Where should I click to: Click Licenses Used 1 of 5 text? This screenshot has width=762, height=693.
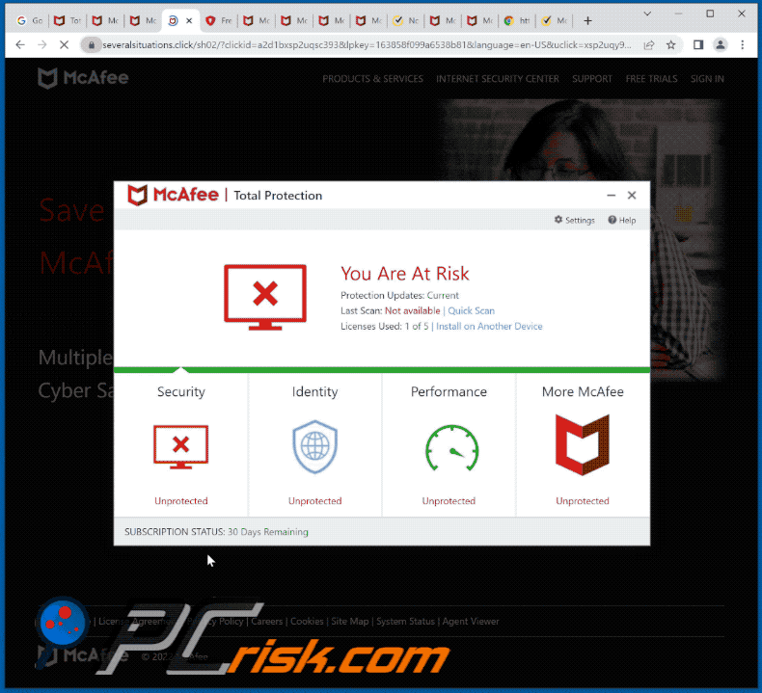click(x=385, y=327)
